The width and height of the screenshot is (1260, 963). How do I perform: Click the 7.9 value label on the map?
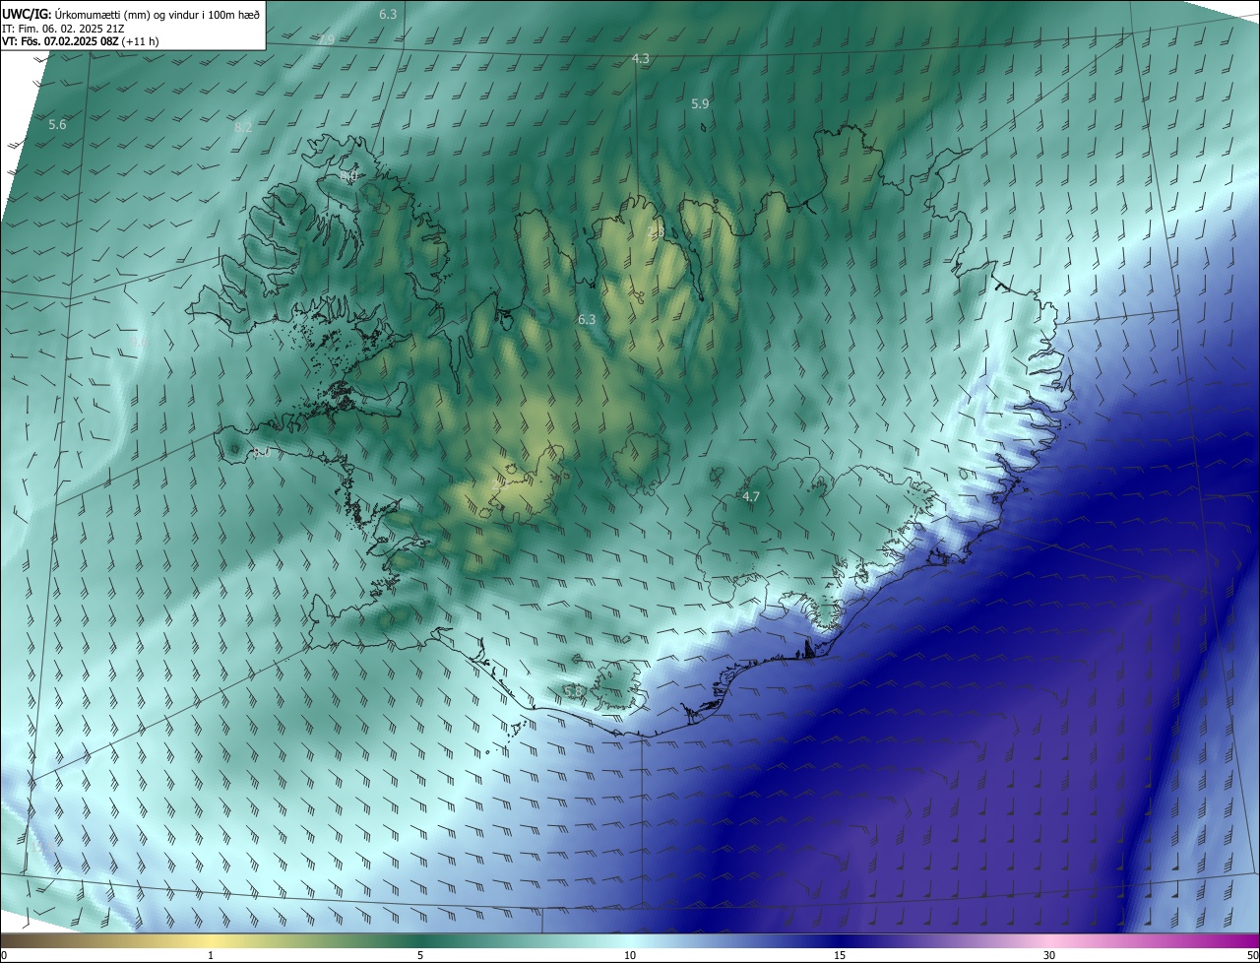[x=327, y=39]
